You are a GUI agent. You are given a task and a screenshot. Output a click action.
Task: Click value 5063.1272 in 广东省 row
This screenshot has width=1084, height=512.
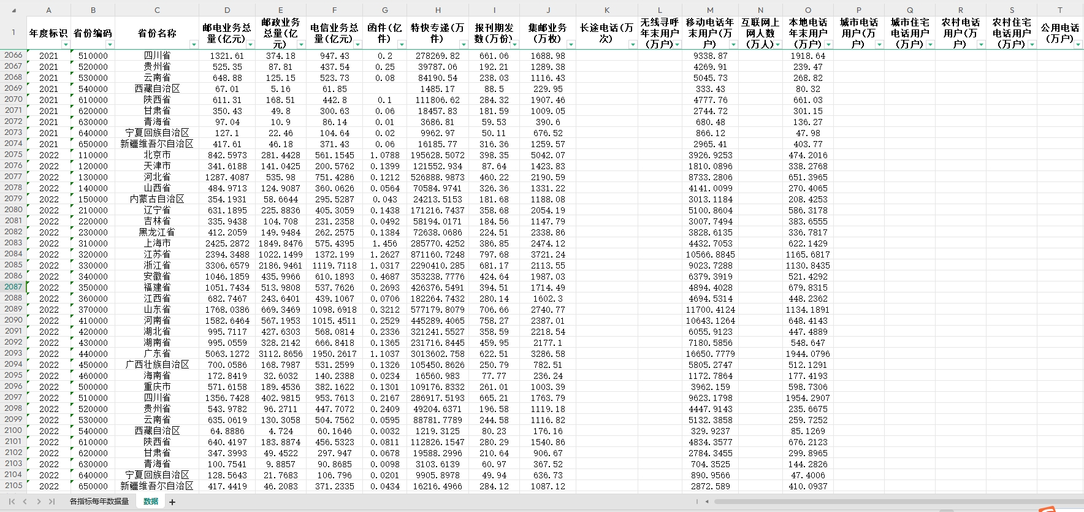(x=227, y=354)
